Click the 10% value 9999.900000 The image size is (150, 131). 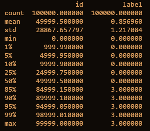click(x=61, y=64)
